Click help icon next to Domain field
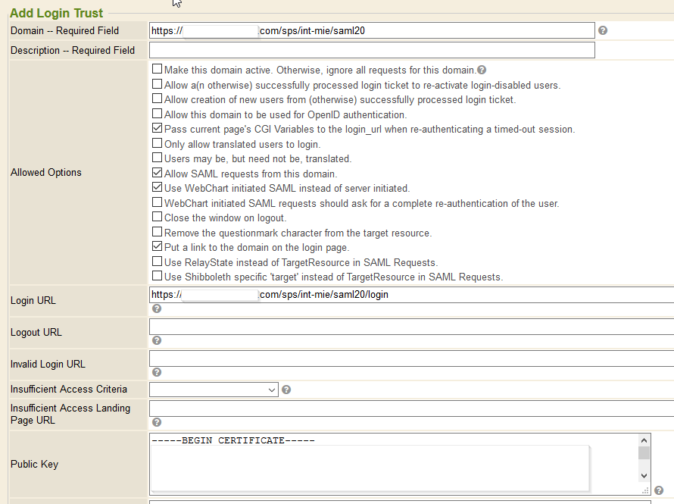 coord(603,30)
